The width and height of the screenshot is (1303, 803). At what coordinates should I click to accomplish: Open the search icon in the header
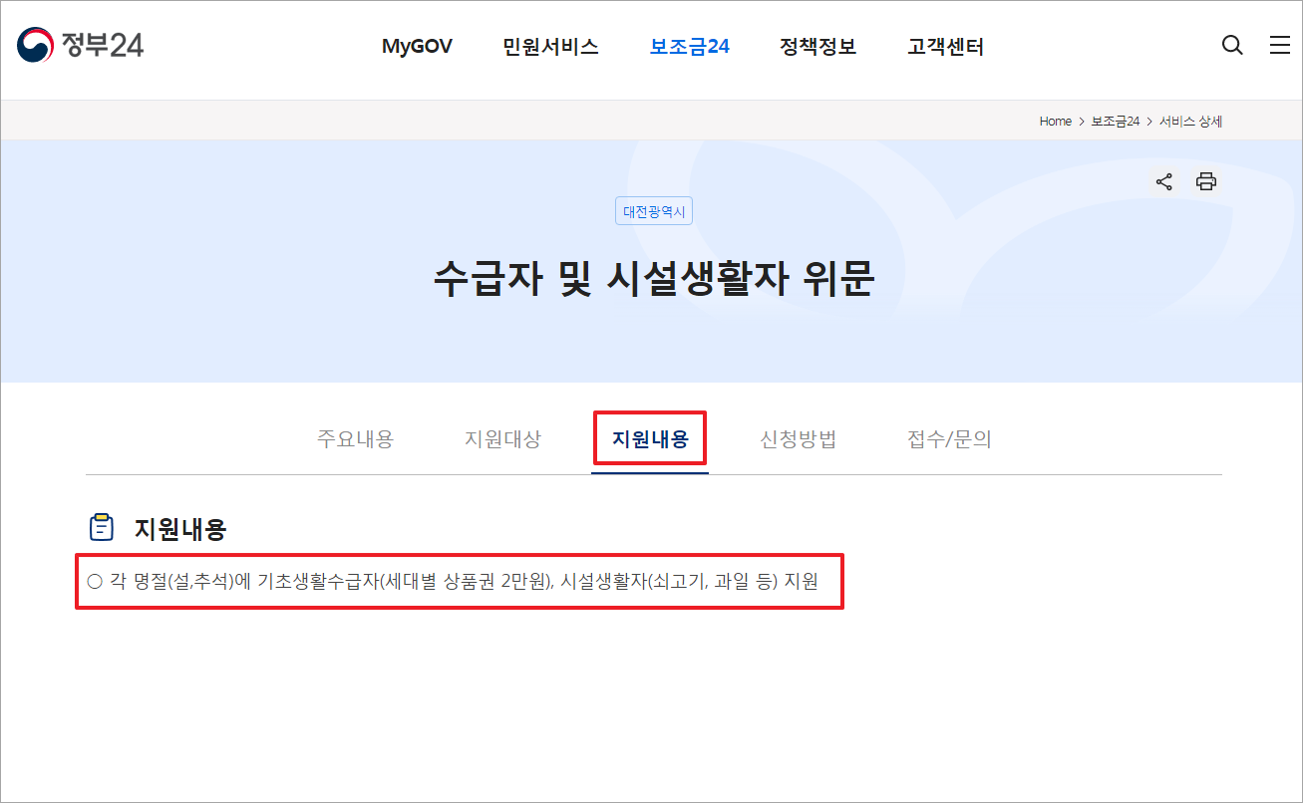point(1232,45)
